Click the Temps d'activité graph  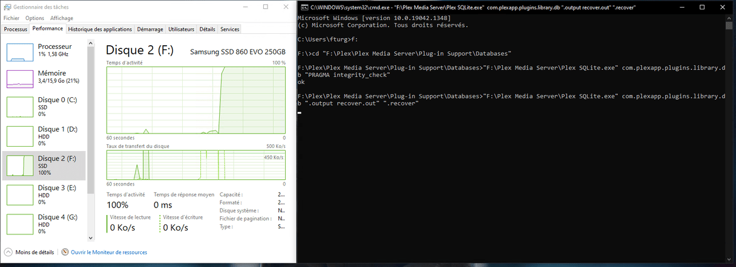(196, 100)
